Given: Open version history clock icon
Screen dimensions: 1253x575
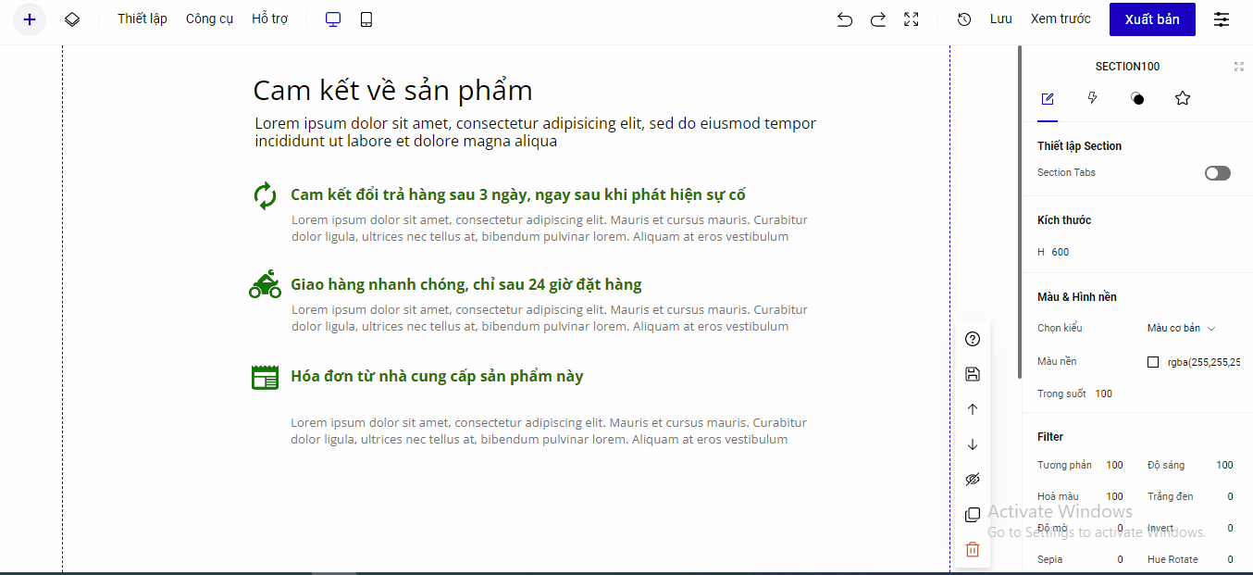Looking at the screenshot, I should [964, 19].
